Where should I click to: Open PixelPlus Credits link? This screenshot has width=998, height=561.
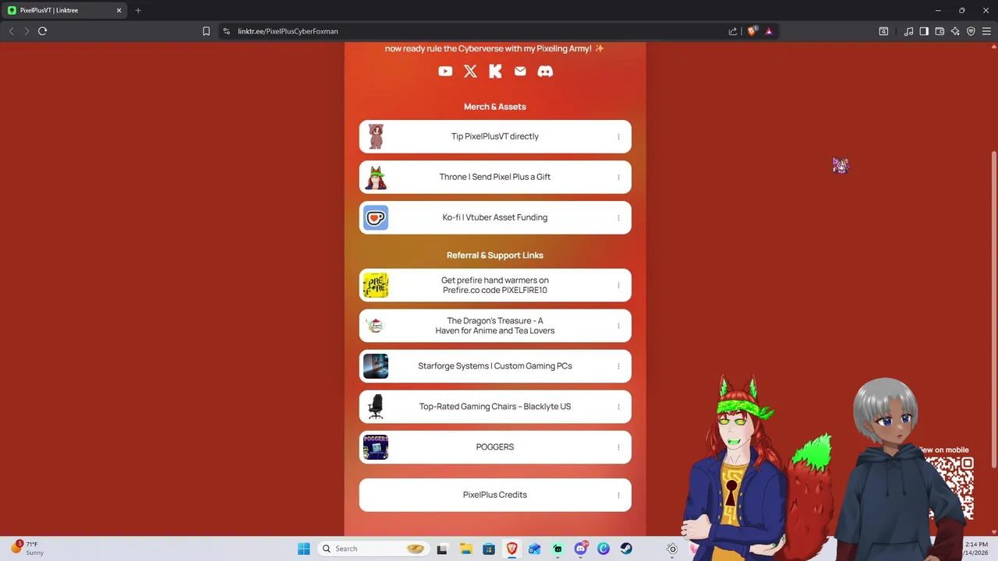(x=495, y=495)
